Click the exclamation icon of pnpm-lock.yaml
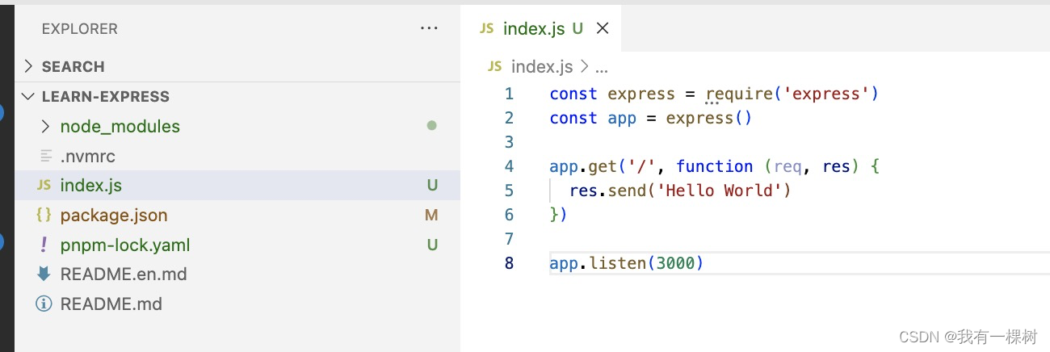 point(44,245)
